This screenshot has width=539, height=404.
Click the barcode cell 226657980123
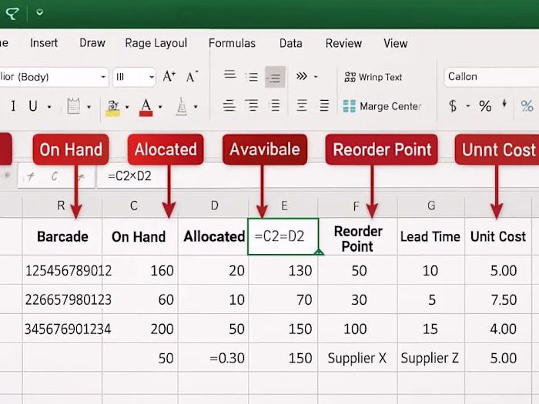[62, 299]
